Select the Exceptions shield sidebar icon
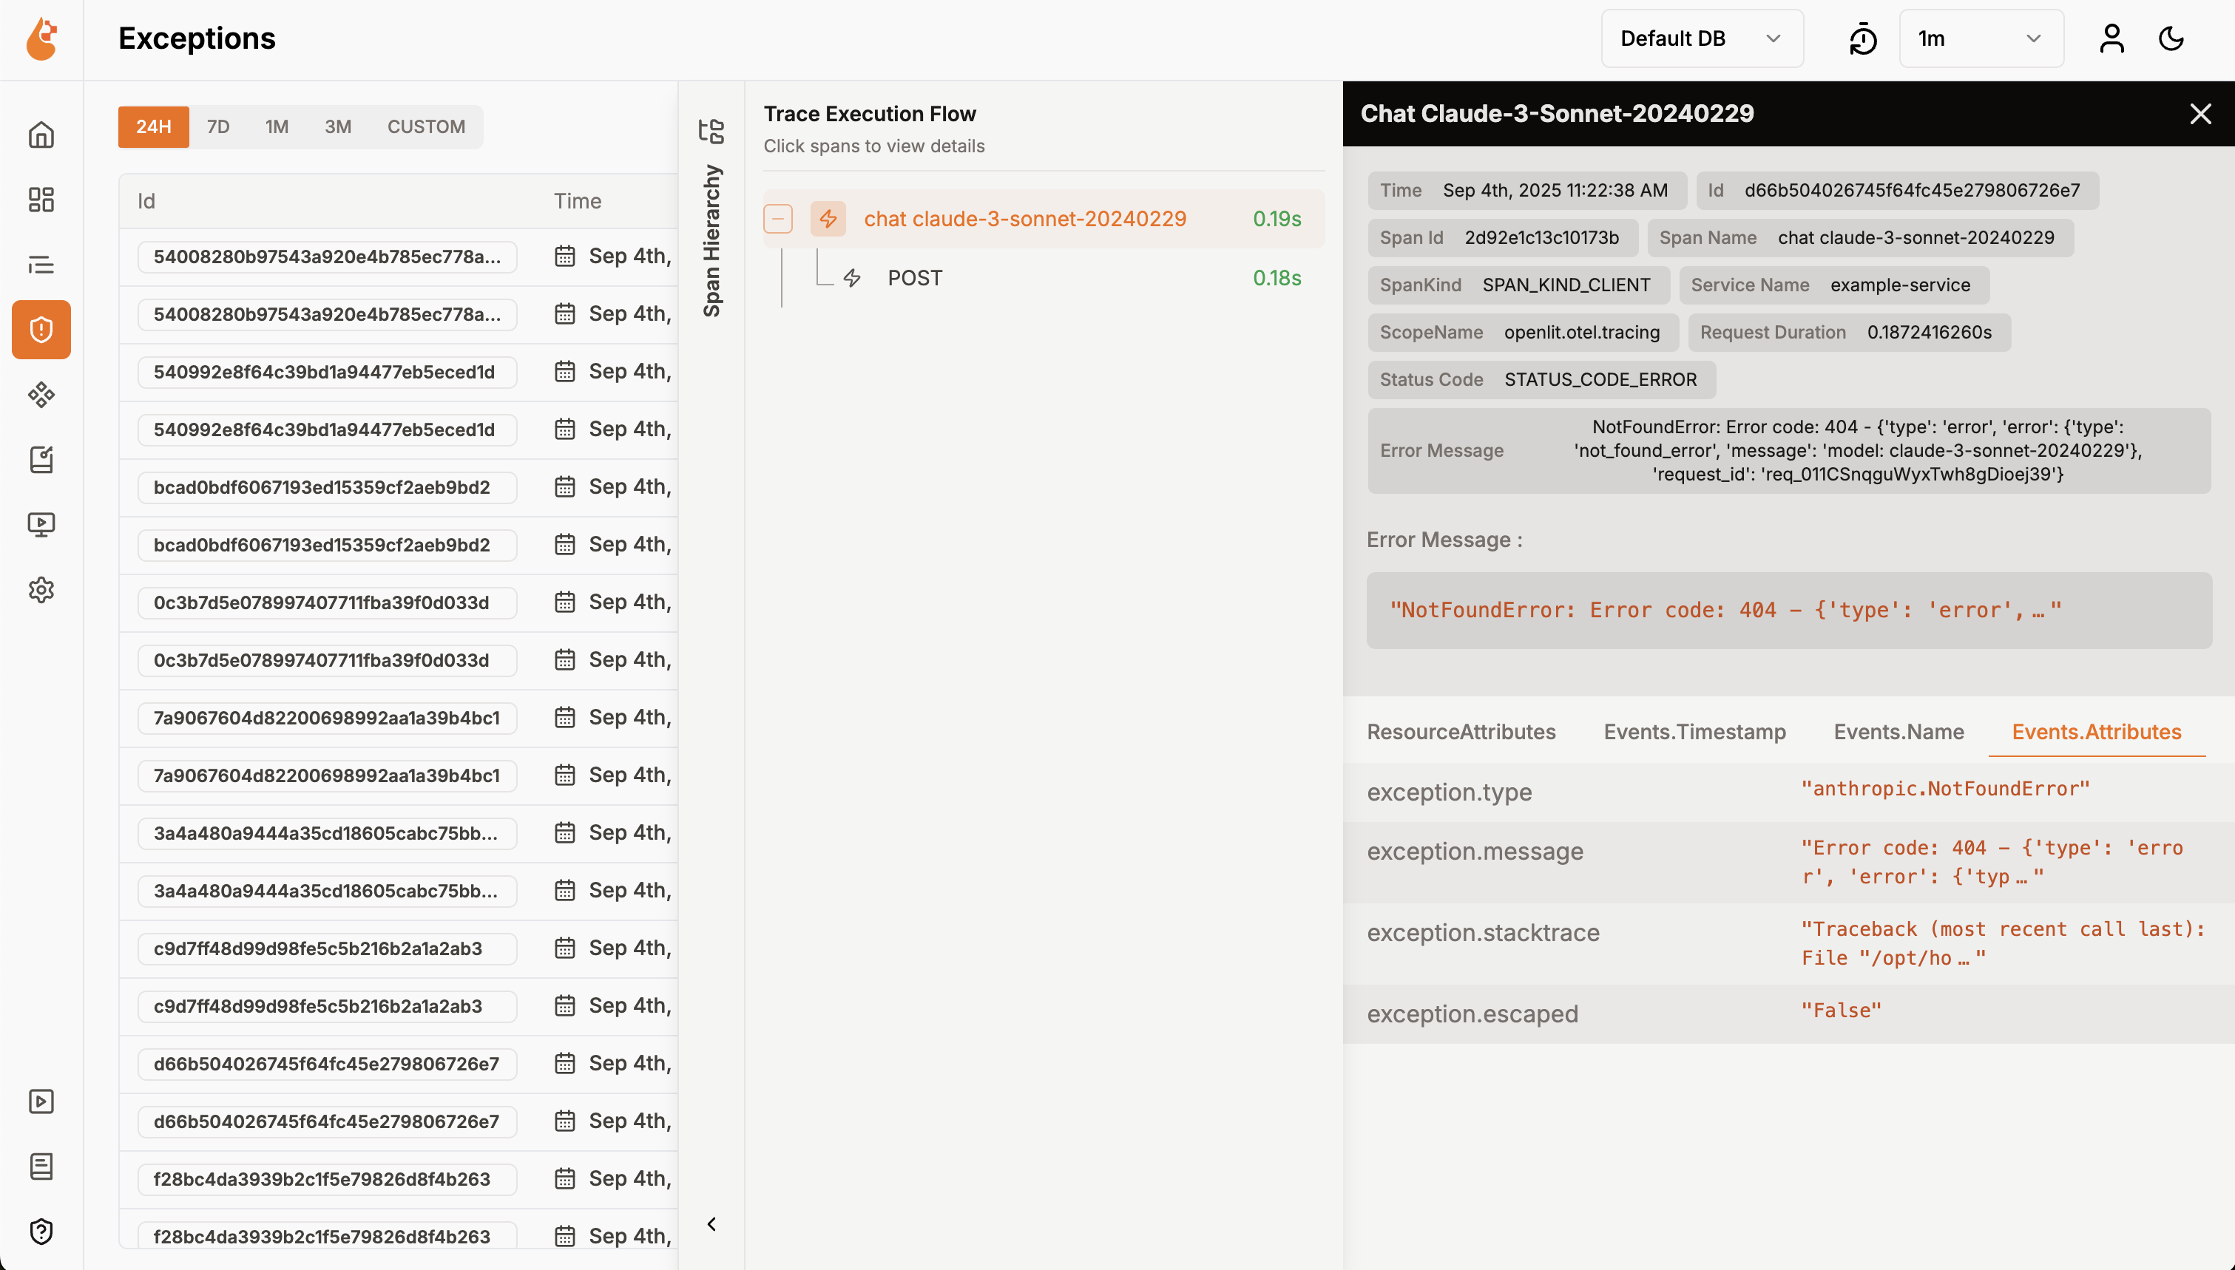This screenshot has width=2235, height=1270. (x=41, y=330)
